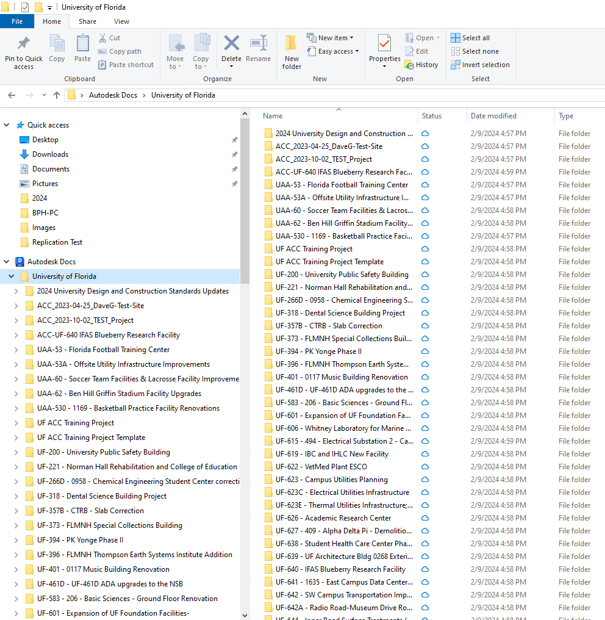Open the Properties checkmark icon

pos(384,43)
